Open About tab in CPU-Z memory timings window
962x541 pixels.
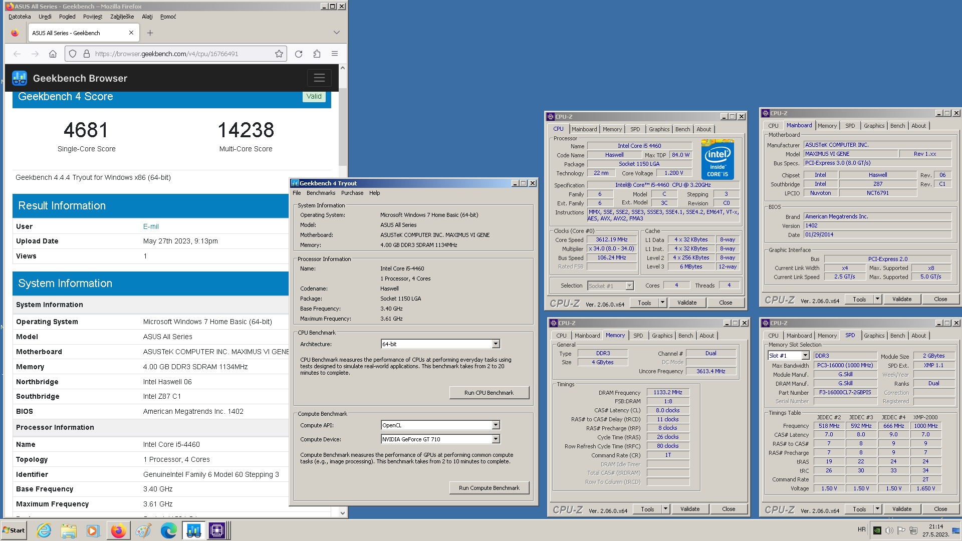pos(706,336)
